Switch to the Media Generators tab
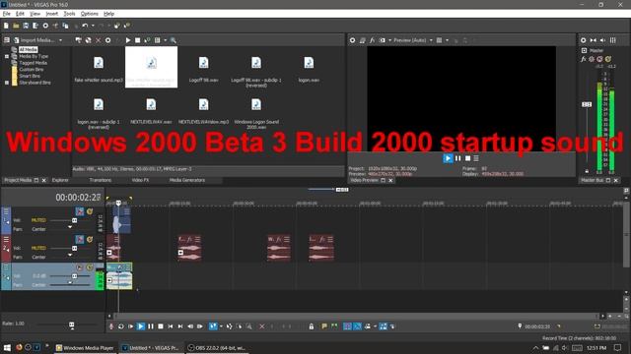Screen dimensions: 631x354 pos(187,180)
